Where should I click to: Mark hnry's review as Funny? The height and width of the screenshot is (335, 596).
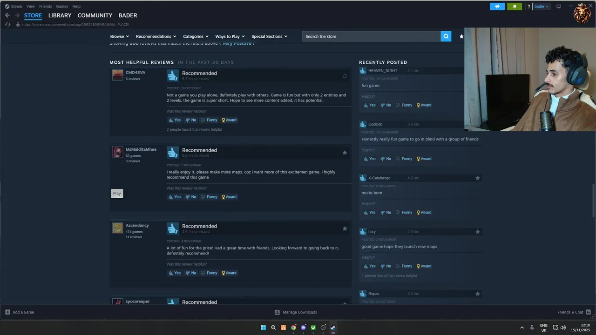tap(404, 266)
